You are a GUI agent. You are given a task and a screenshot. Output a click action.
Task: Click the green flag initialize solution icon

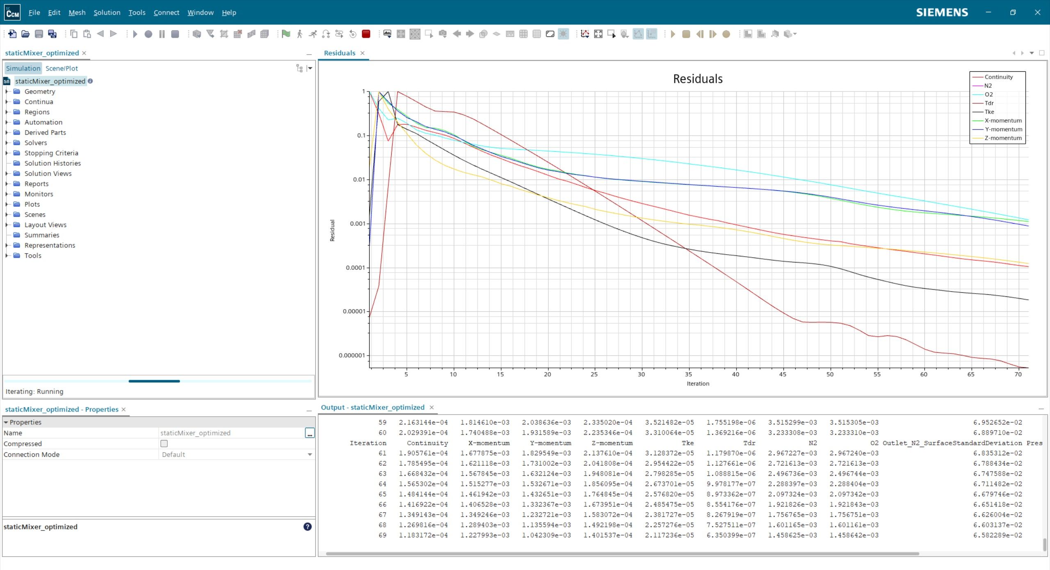pos(286,34)
